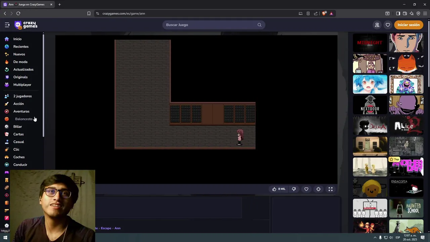Screen dimensions: 430x242
Task: Open Nuevos games category
Action: tap(19, 54)
